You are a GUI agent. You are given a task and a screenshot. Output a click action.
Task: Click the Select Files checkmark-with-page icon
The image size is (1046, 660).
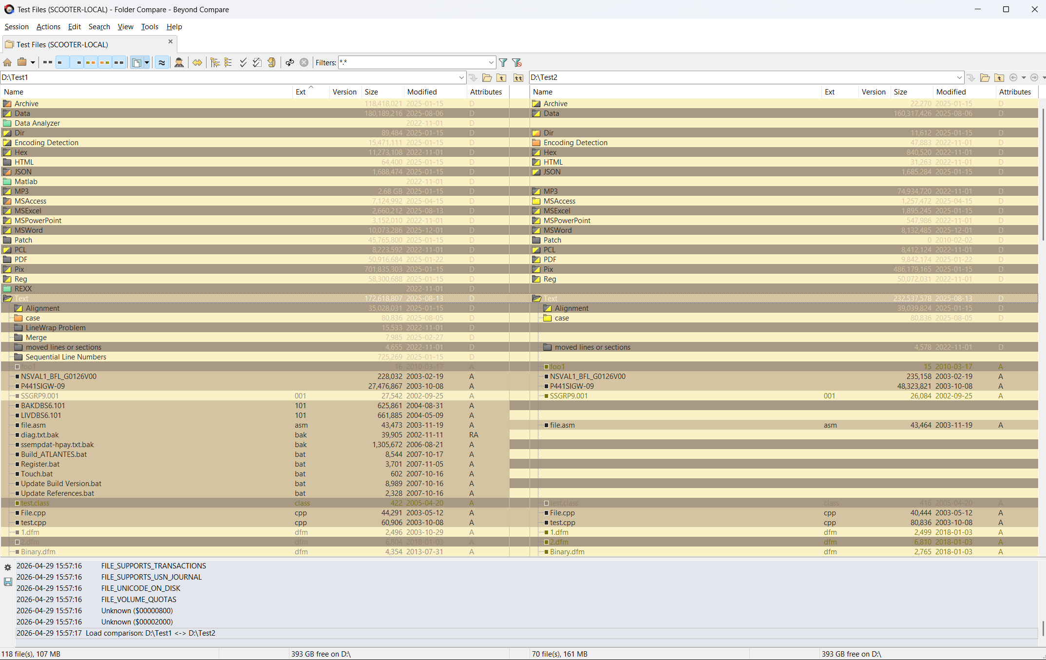point(257,62)
